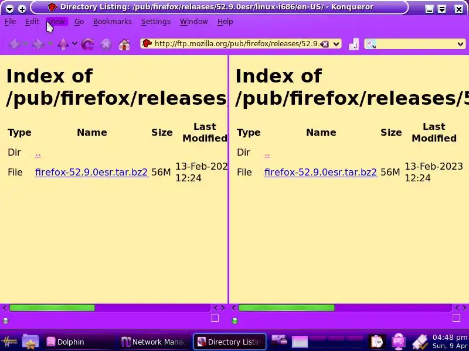This screenshot has width=469, height=351.
Task: Click the plus button in the title bar
Action: (22, 9)
